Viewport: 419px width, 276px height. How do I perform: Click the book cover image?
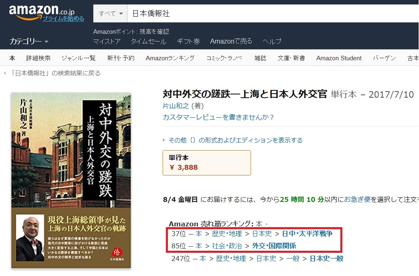click(71, 180)
